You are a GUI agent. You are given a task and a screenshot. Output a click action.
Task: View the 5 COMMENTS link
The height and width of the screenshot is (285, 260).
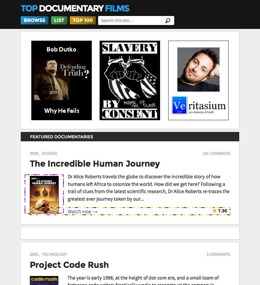pyautogui.click(x=218, y=254)
